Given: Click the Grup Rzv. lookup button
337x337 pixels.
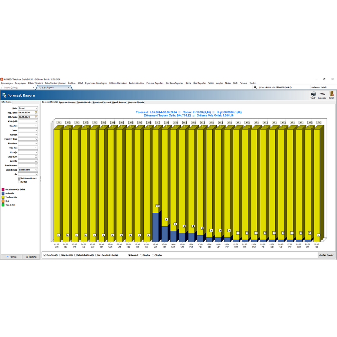Looking at the screenshot, I should (x=36, y=156).
